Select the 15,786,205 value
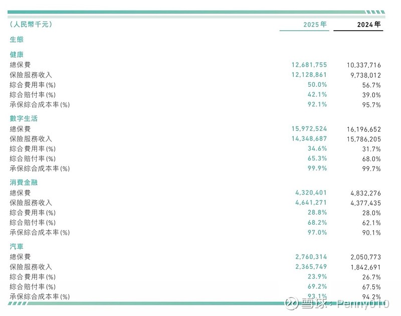 click(363, 139)
